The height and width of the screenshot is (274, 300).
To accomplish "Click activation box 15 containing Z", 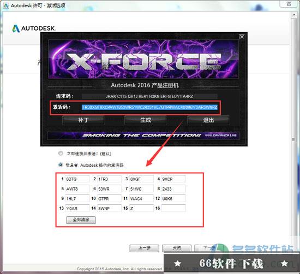I will (141, 208).
